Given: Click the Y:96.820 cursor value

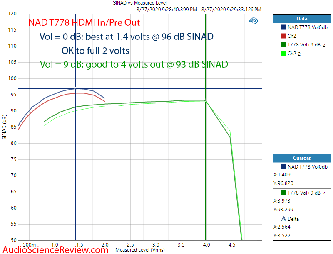Looking at the screenshot, I should (x=283, y=183).
